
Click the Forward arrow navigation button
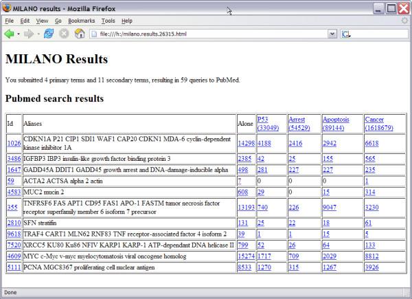(29, 34)
